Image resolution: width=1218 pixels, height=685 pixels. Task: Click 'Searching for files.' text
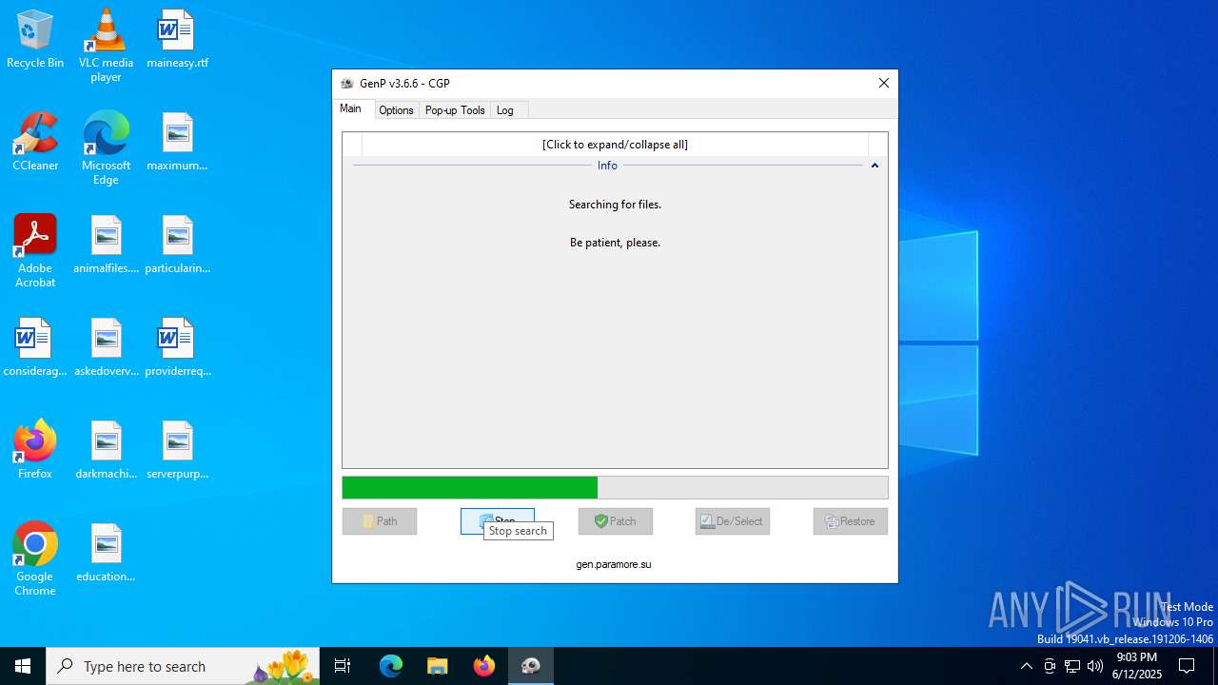pos(615,205)
